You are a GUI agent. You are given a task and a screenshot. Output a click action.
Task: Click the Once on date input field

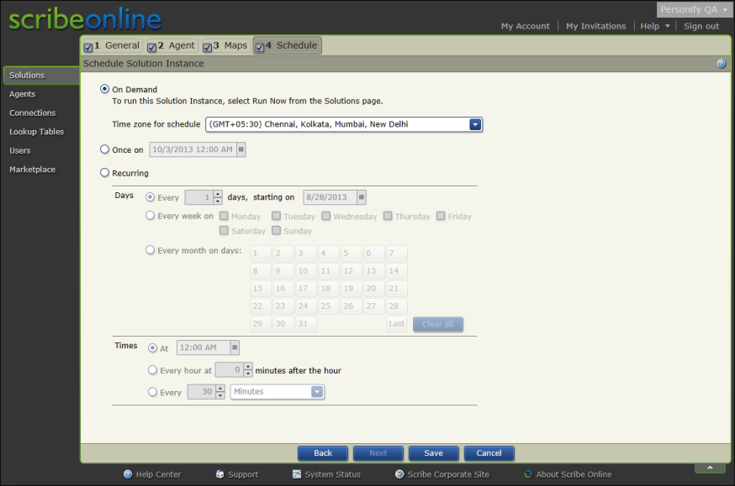(193, 149)
